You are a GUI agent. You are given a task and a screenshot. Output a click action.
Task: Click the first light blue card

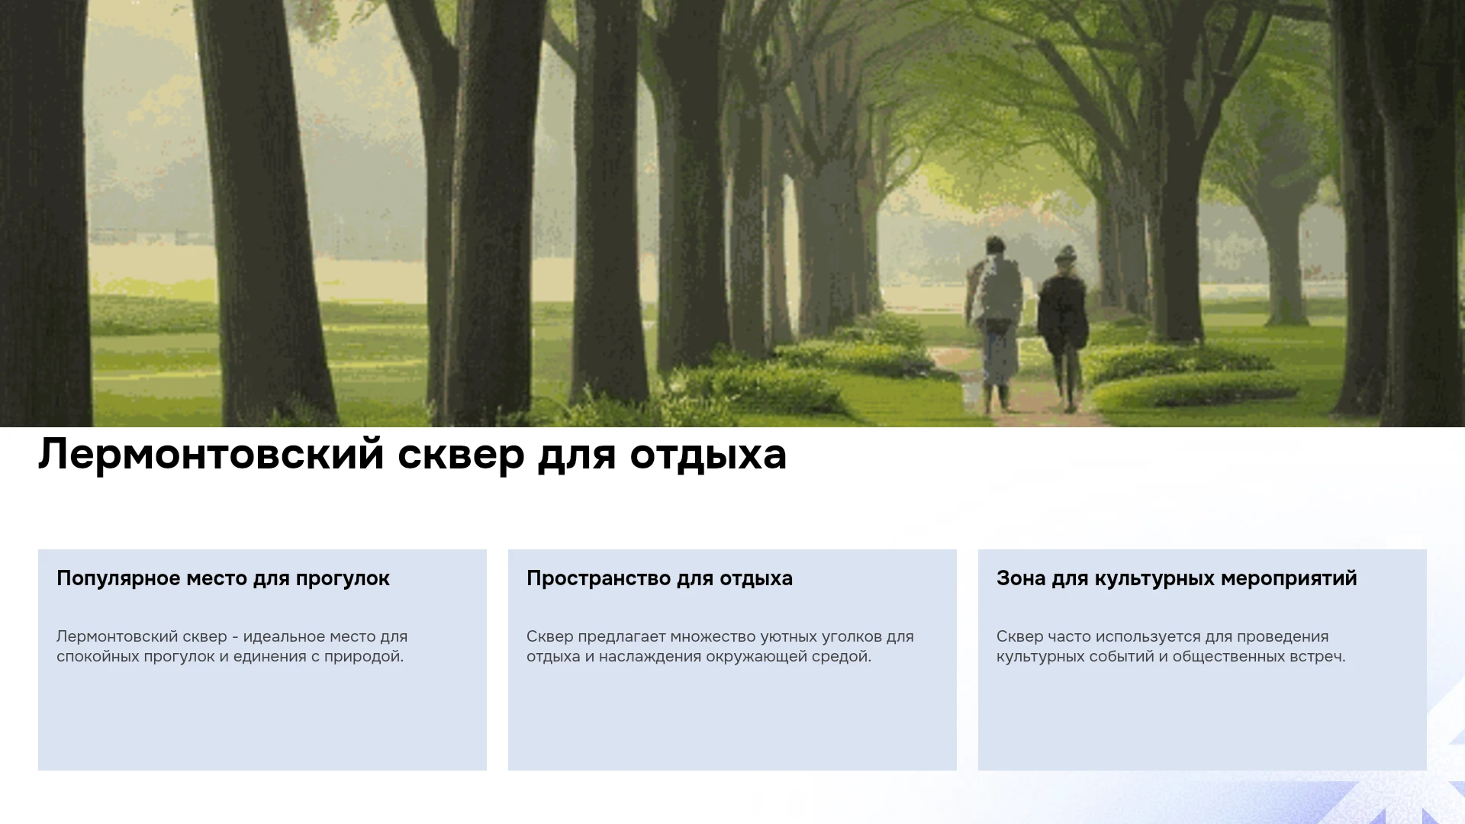(x=262, y=660)
